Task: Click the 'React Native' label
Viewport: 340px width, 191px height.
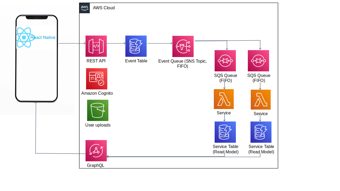Action: point(43,38)
